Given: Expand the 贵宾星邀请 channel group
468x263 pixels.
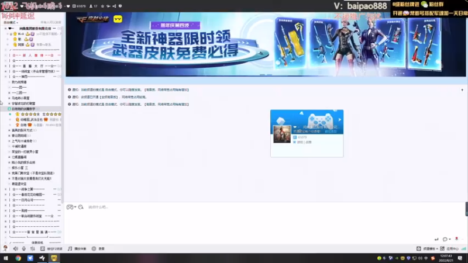Looking at the screenshot, I should tap(5, 232).
